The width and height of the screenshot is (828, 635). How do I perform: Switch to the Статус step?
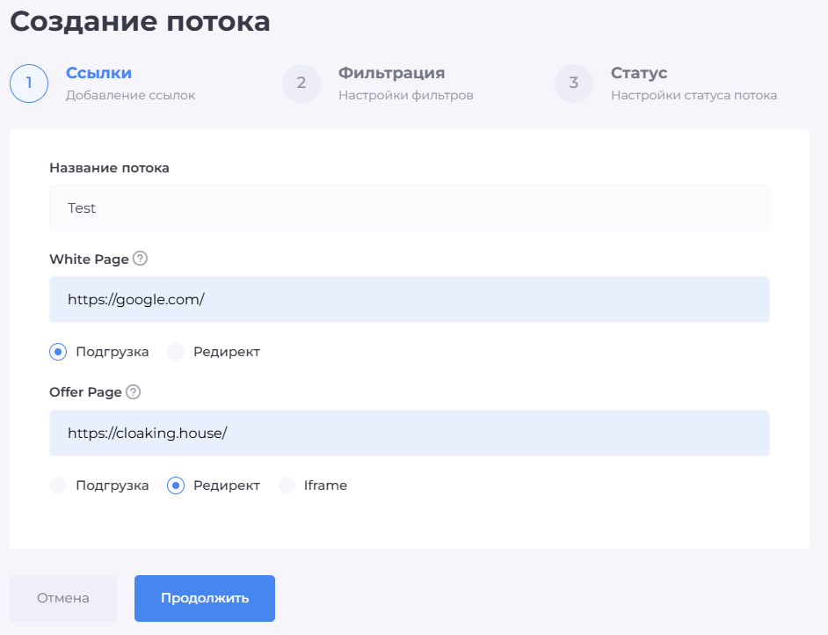point(639,73)
